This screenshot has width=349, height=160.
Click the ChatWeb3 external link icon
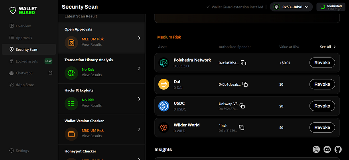click(51, 73)
